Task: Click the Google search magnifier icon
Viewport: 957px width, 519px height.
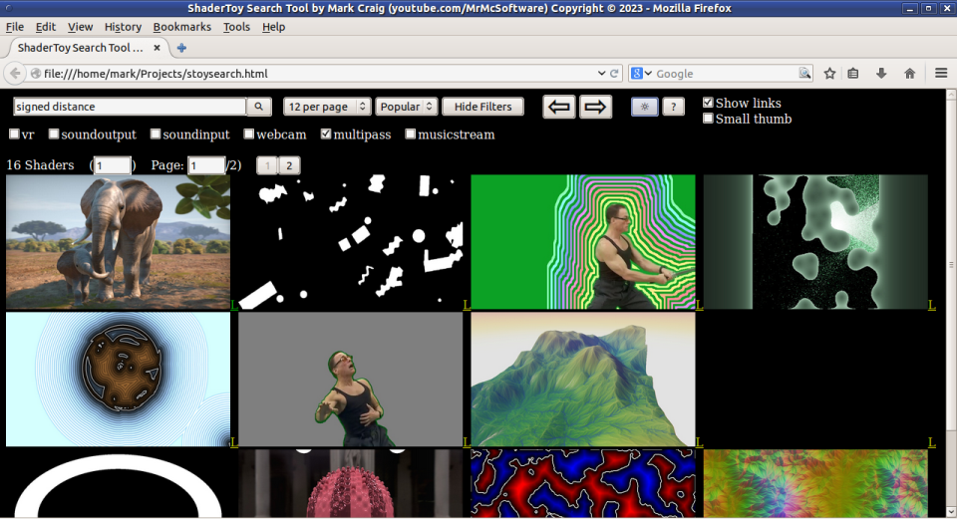Action: [x=805, y=73]
